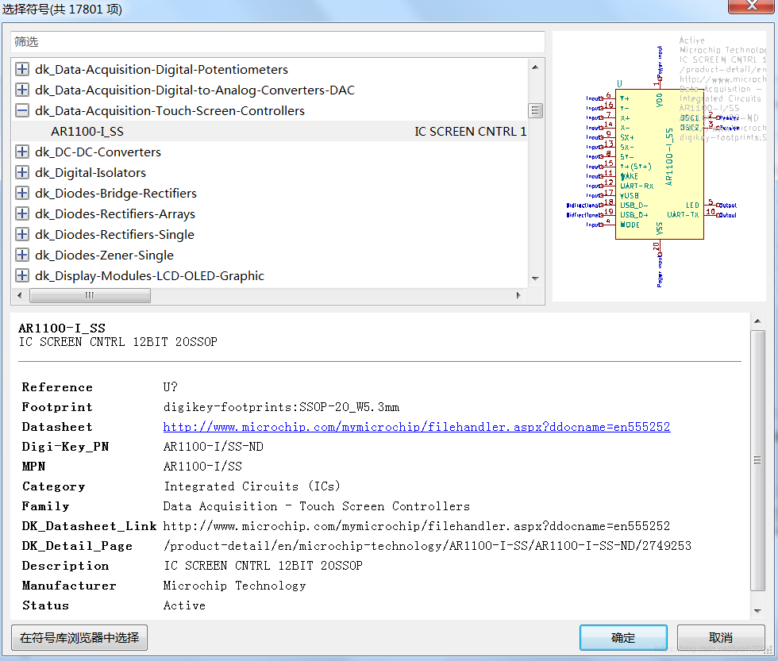The width and height of the screenshot is (778, 661).
Task: Click tree horizontal scrollbar thumb
Action: [90, 295]
